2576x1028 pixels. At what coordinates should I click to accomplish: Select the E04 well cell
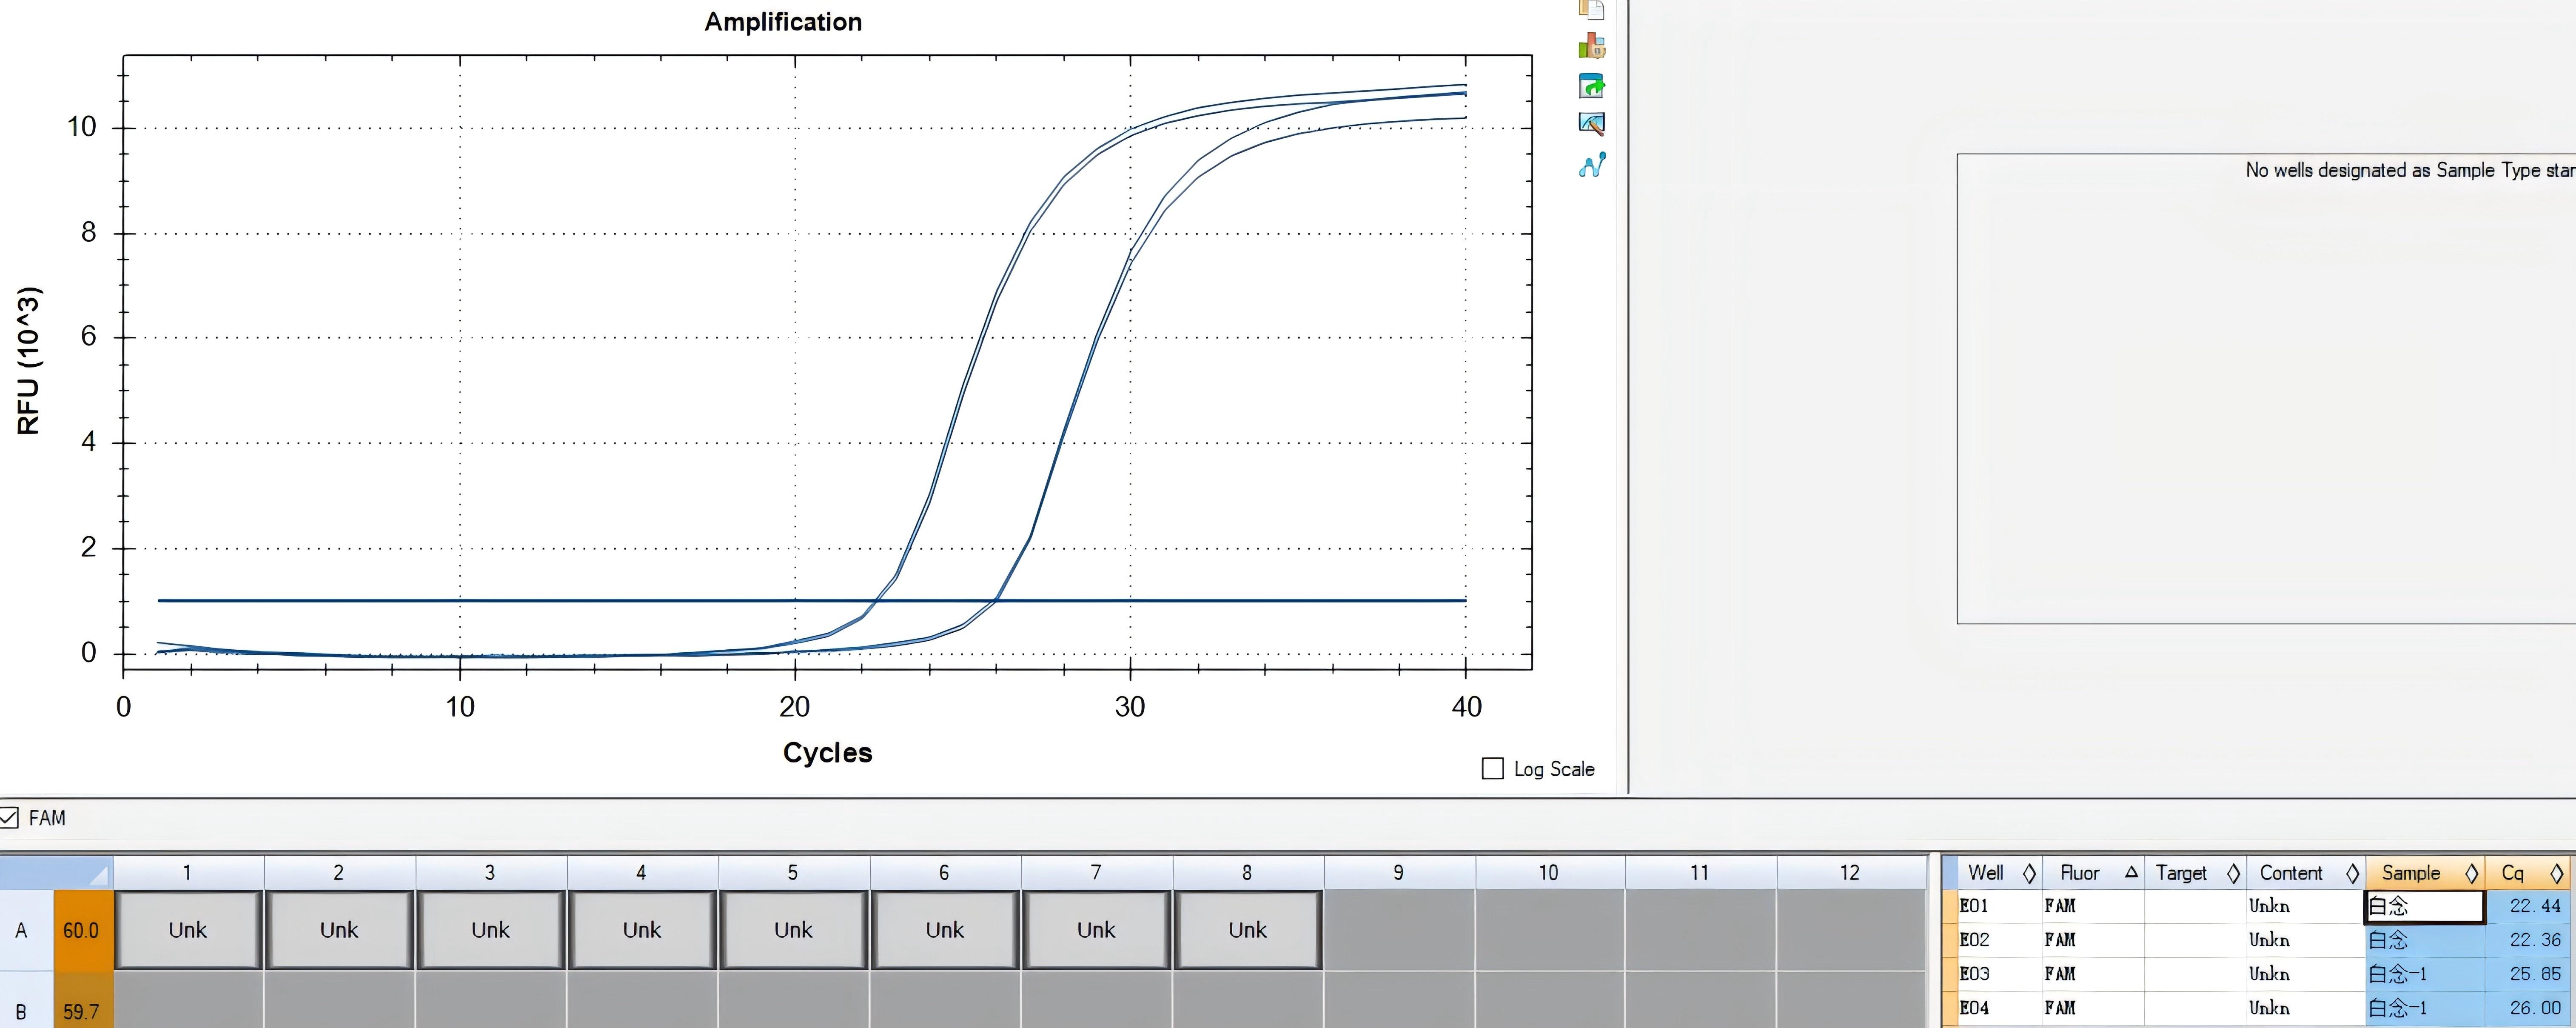[2000, 1008]
